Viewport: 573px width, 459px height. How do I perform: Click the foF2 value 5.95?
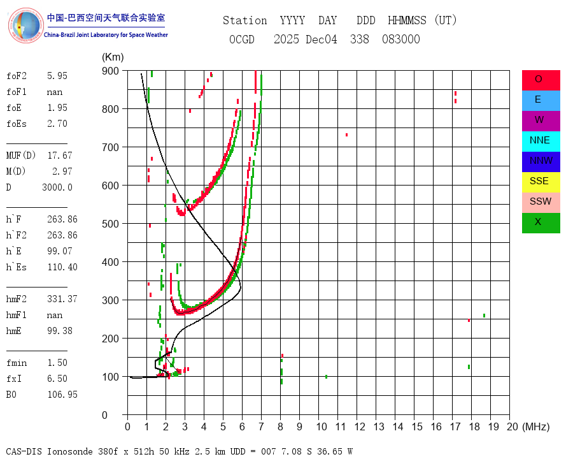click(57, 76)
